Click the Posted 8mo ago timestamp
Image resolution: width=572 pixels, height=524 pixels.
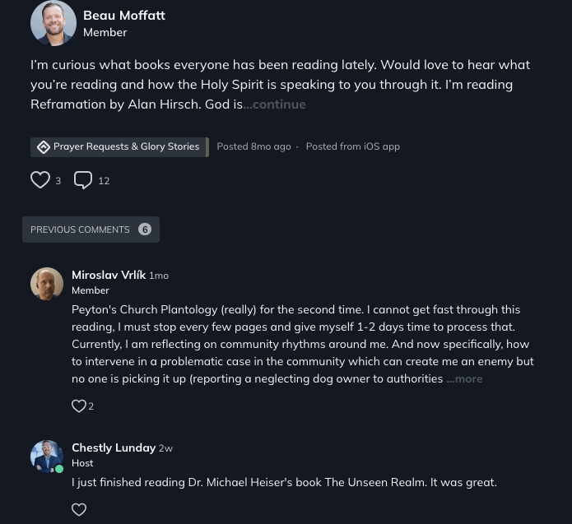tap(253, 146)
